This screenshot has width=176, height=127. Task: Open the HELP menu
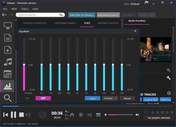(x=35, y=9)
